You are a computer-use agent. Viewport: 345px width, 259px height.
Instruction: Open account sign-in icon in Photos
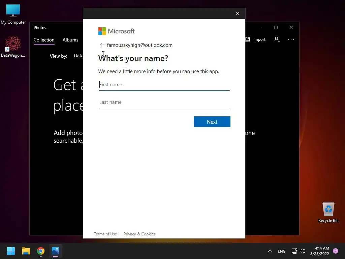(x=277, y=39)
